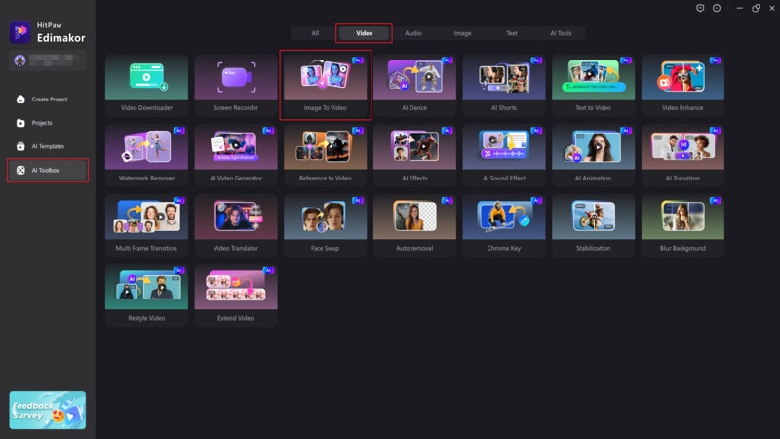780x439 pixels.
Task: Open the message center icon in title bar
Action: [x=700, y=8]
